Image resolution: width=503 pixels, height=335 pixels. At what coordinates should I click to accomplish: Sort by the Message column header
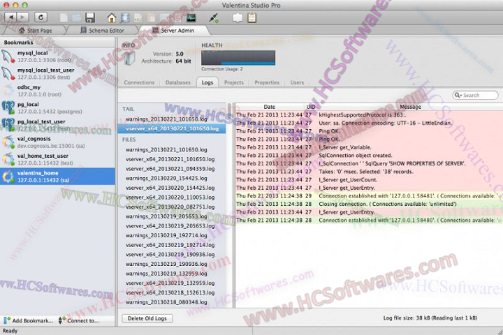tap(410, 107)
